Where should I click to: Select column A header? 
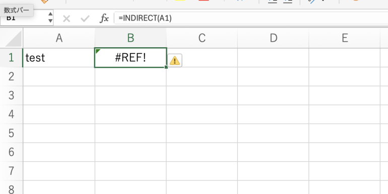point(59,38)
